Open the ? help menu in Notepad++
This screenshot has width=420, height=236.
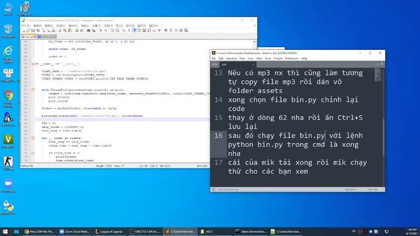(x=162, y=26)
